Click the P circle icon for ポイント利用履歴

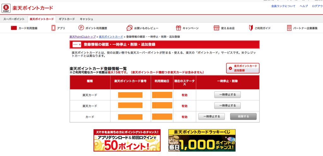click(x=81, y=28)
